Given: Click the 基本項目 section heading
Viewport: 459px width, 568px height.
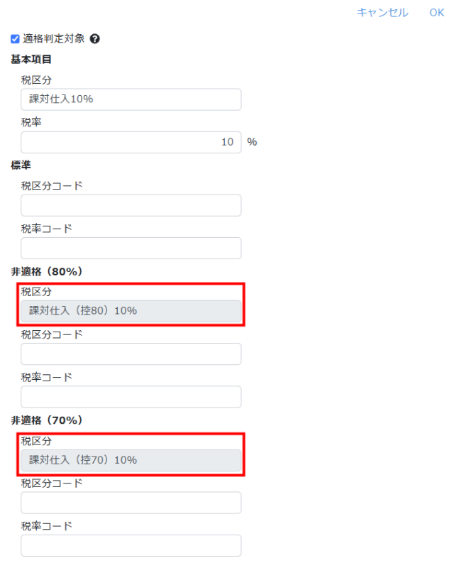Looking at the screenshot, I should (x=31, y=60).
